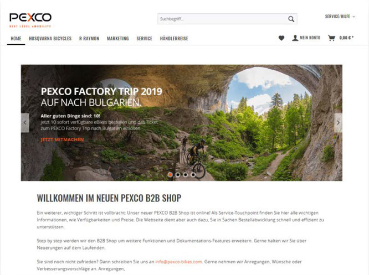Open the wishlist heart icon
This screenshot has height=275, width=369.
click(281, 38)
